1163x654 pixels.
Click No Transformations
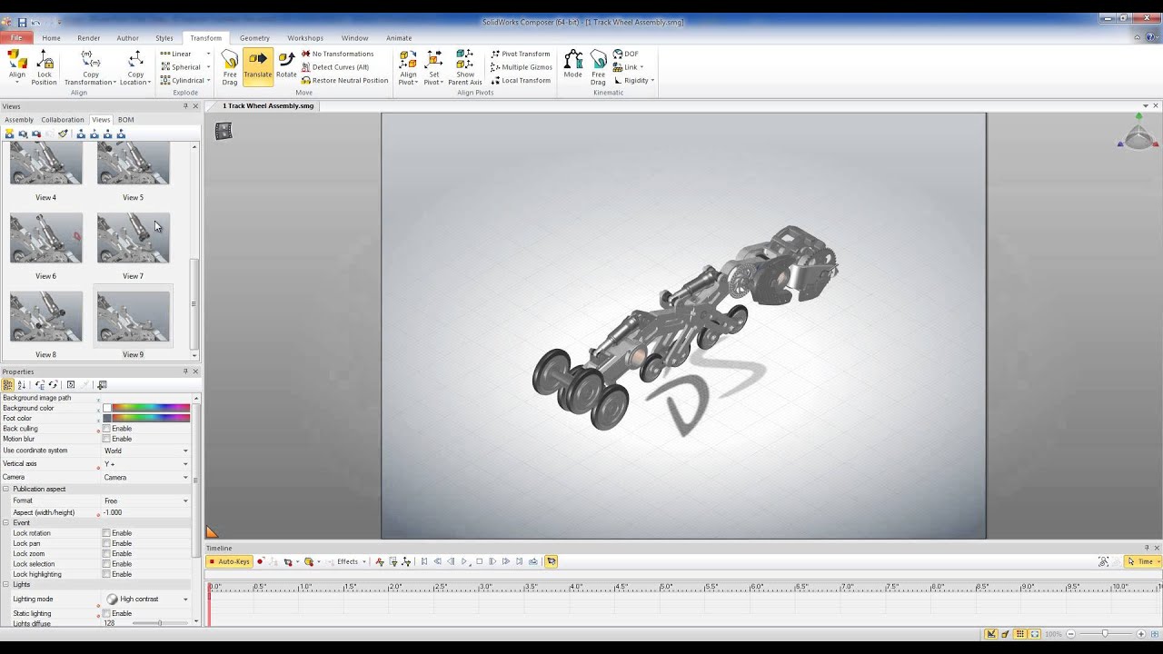click(337, 54)
